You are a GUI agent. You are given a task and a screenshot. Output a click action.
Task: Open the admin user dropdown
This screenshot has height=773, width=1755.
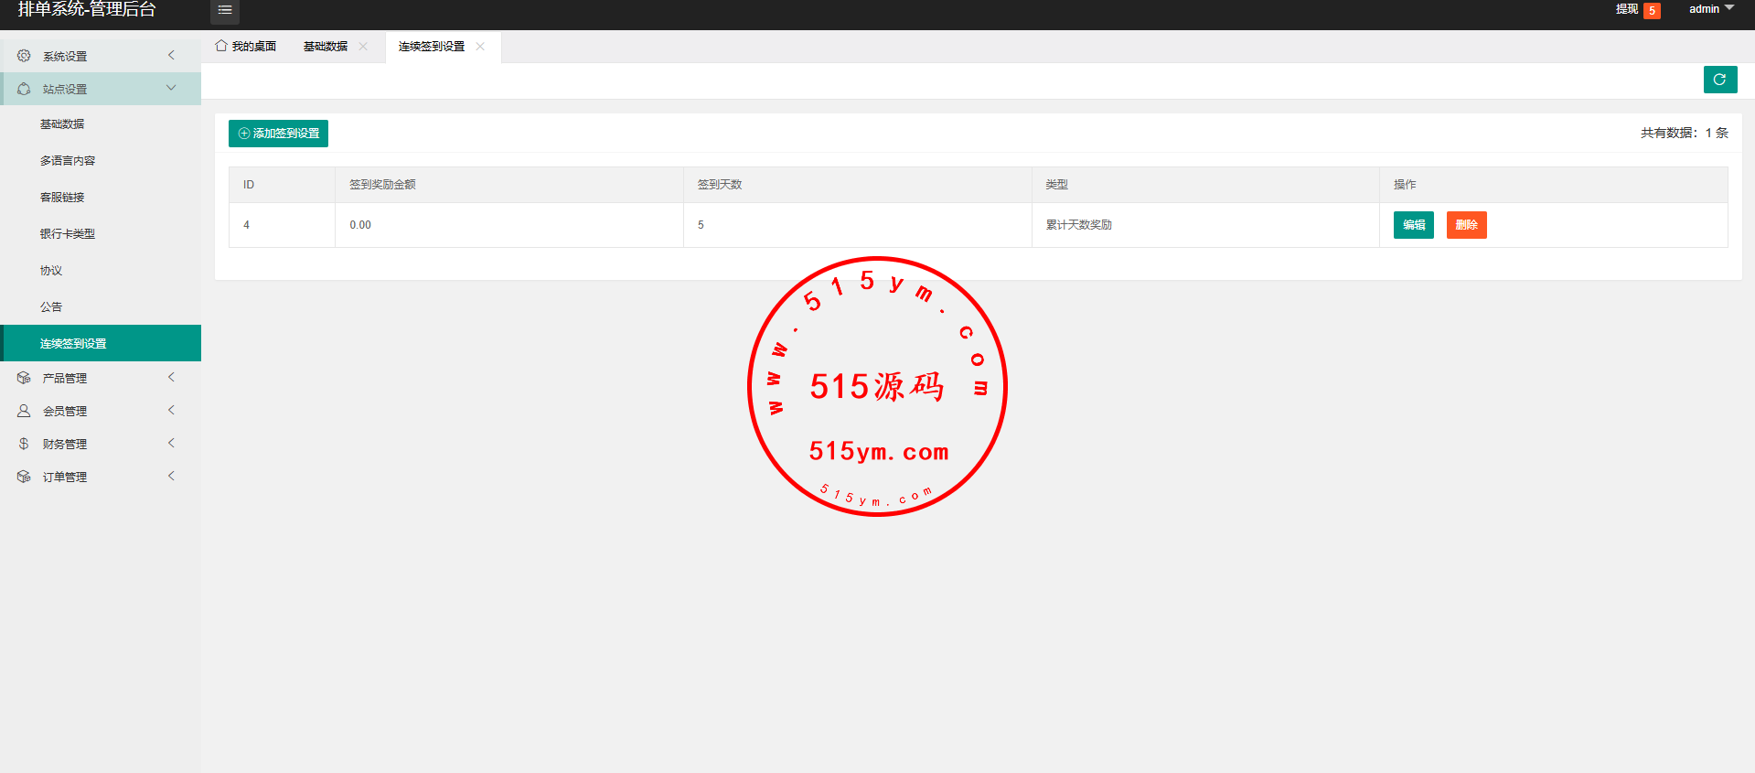(1710, 9)
